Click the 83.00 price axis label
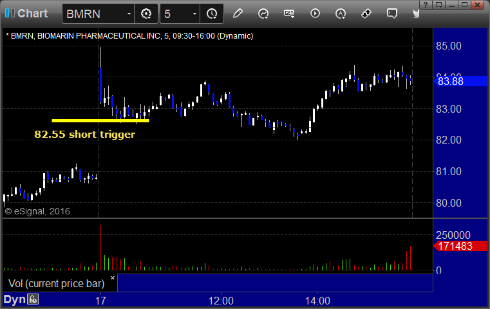Viewport: 490px width, 309px height. coord(448,109)
